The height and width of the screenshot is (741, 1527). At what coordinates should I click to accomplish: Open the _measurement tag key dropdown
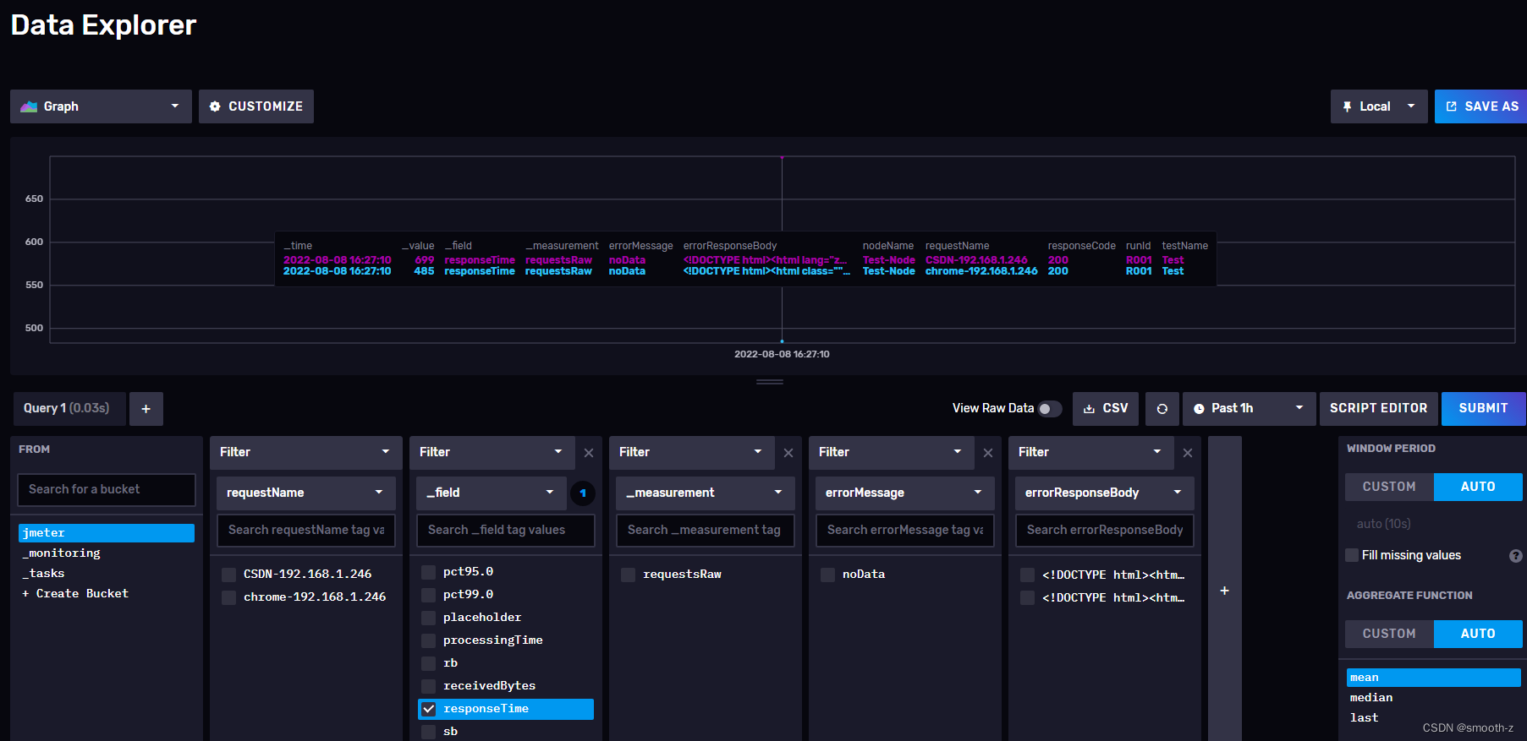(705, 493)
